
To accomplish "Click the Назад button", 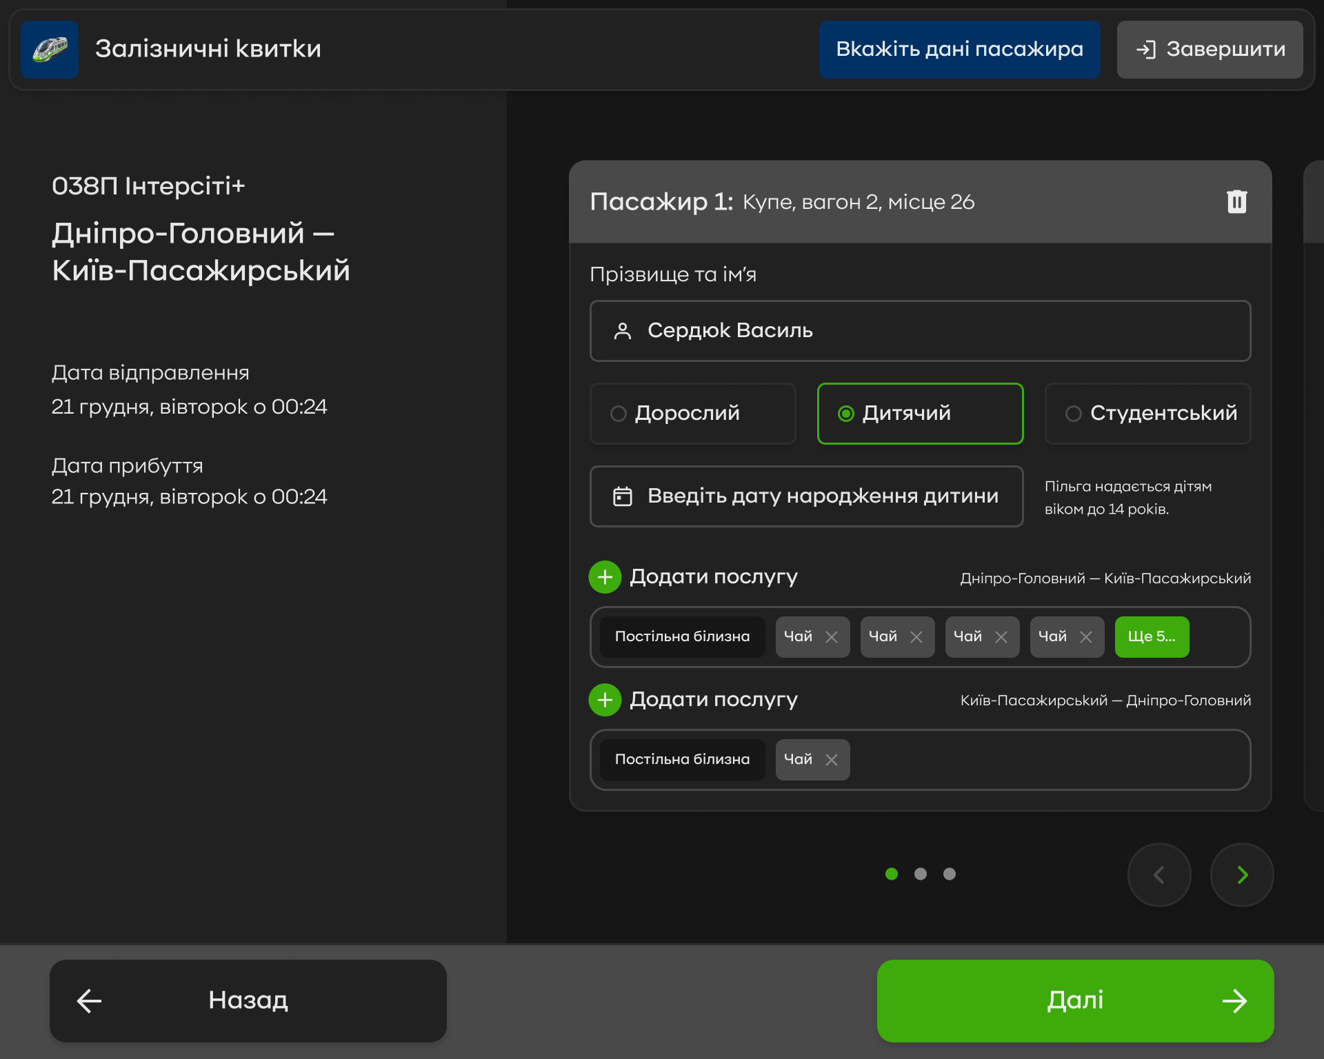I will [248, 1001].
